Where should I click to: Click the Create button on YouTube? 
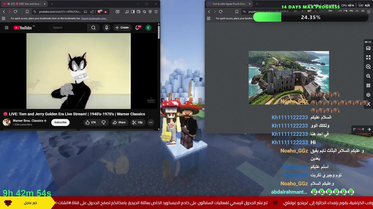tap(122, 28)
